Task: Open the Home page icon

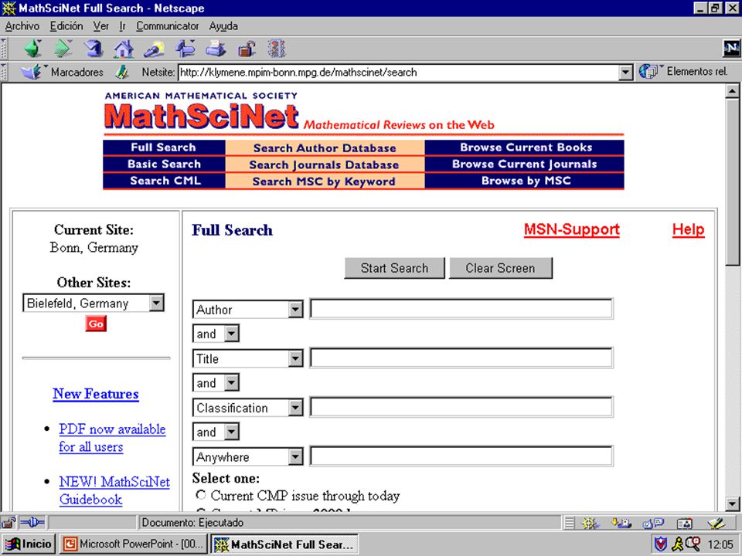Action: tap(124, 49)
